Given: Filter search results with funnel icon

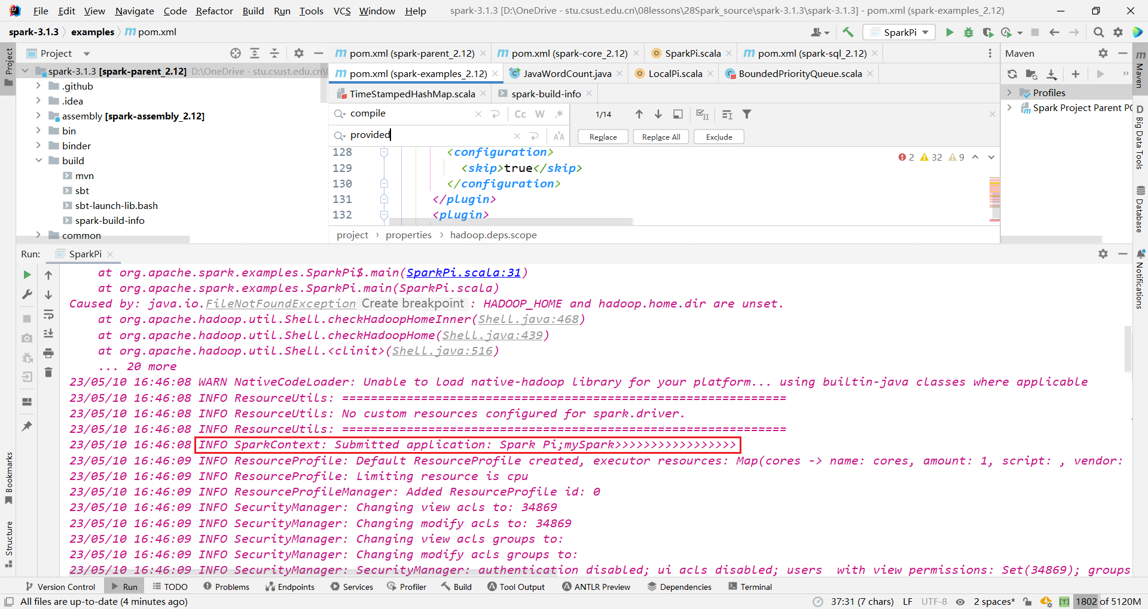Looking at the screenshot, I should [747, 114].
